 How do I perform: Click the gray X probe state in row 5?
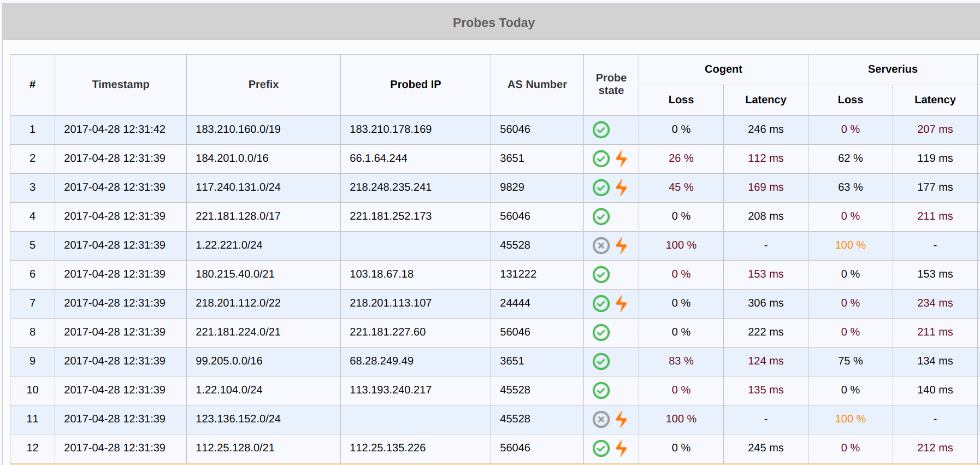click(601, 245)
